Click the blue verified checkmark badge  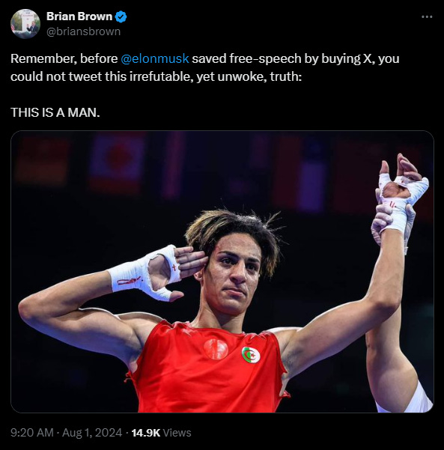[x=121, y=16]
